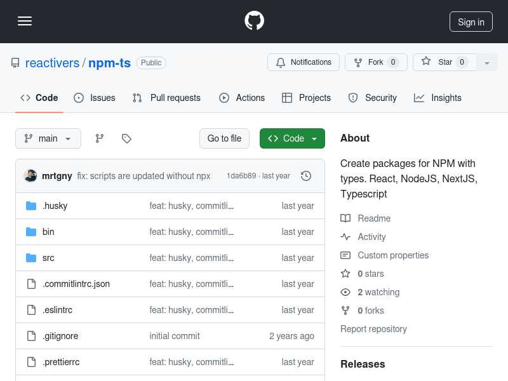Expand the main branch selector
The image size is (508, 381).
48,138
